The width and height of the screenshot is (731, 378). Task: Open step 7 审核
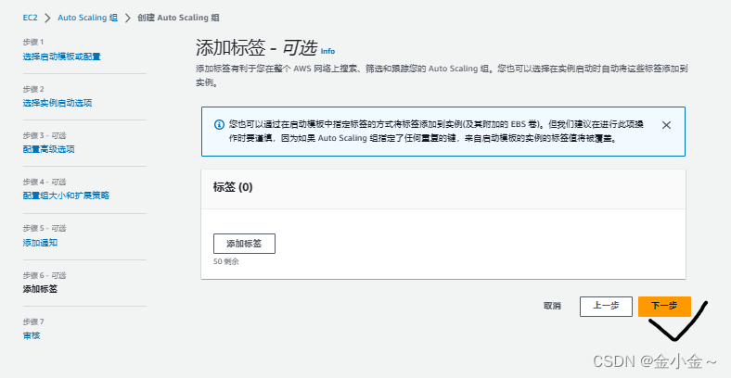32,335
